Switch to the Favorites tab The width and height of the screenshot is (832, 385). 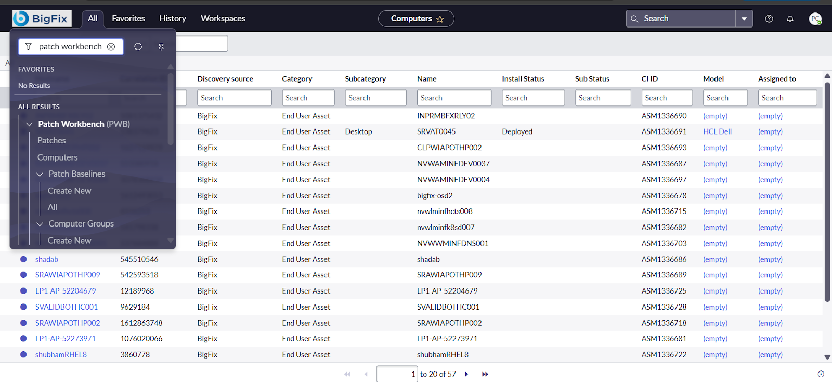pos(128,19)
